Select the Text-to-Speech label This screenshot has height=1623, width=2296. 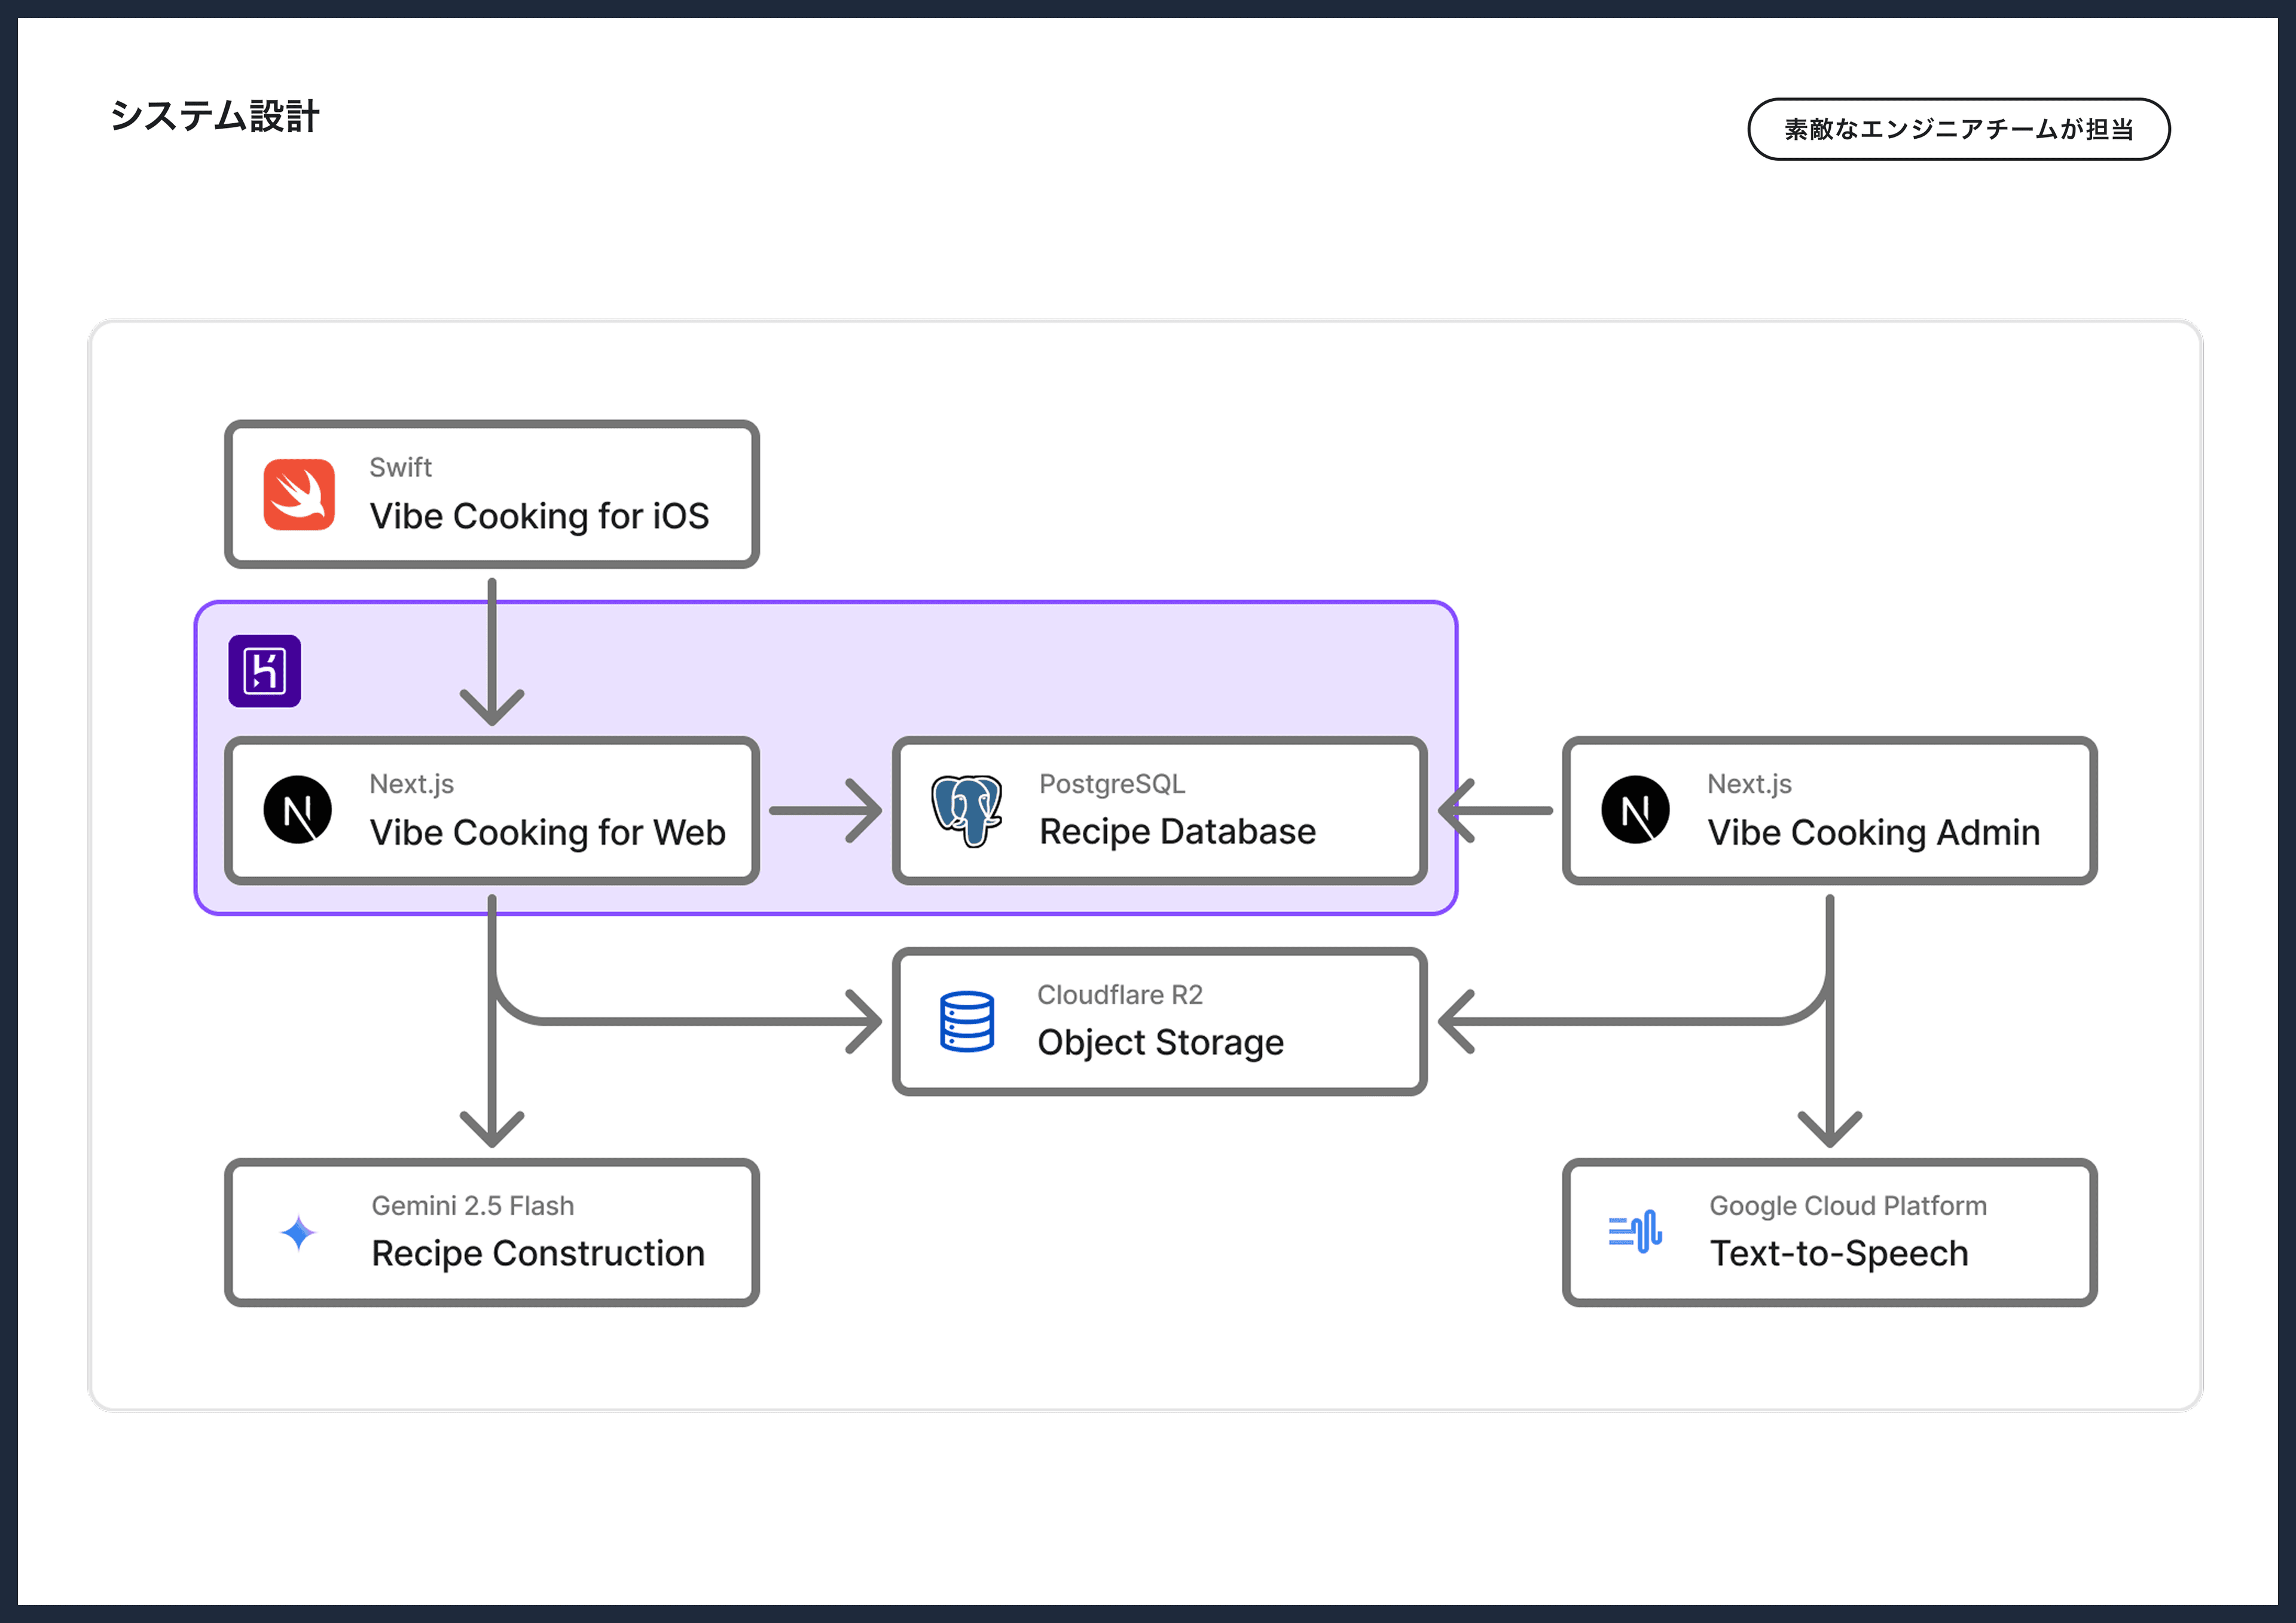(x=1838, y=1253)
